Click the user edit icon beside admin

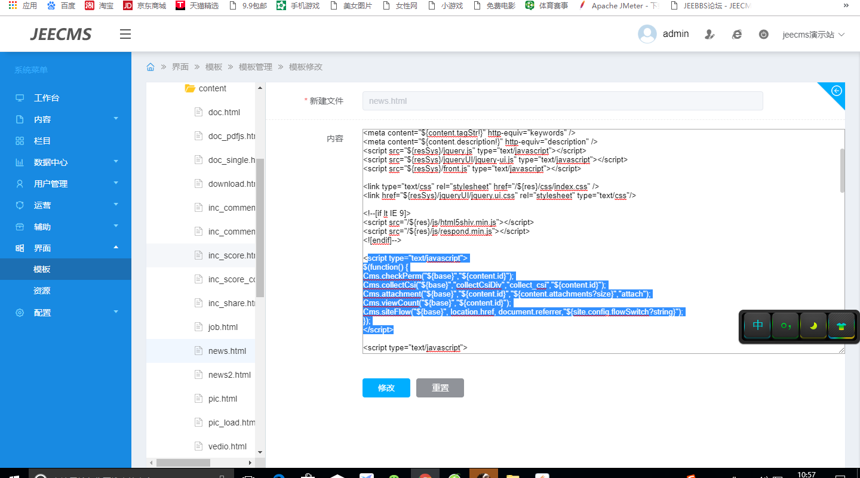point(709,35)
